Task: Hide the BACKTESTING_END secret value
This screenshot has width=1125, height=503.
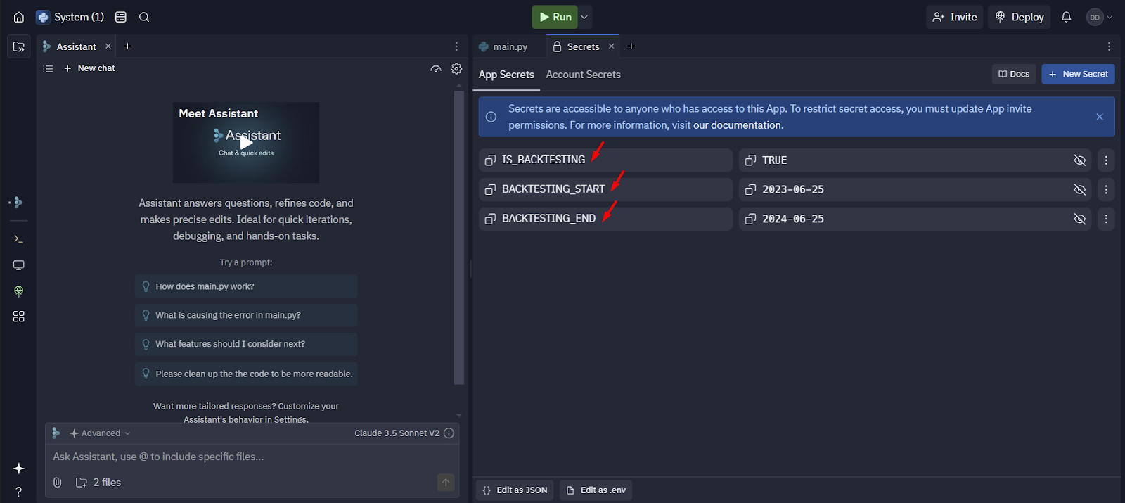Action: coord(1080,219)
